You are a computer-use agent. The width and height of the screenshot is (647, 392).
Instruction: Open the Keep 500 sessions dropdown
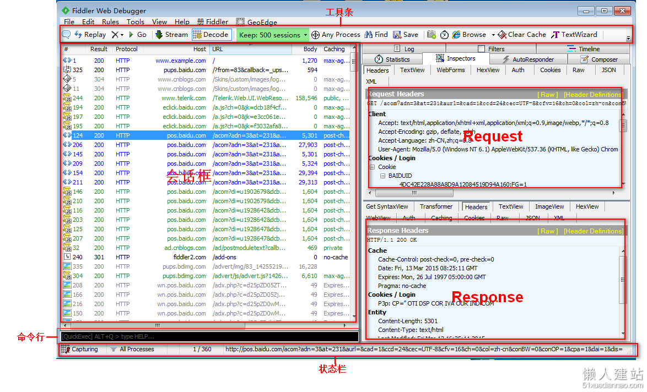click(x=272, y=35)
